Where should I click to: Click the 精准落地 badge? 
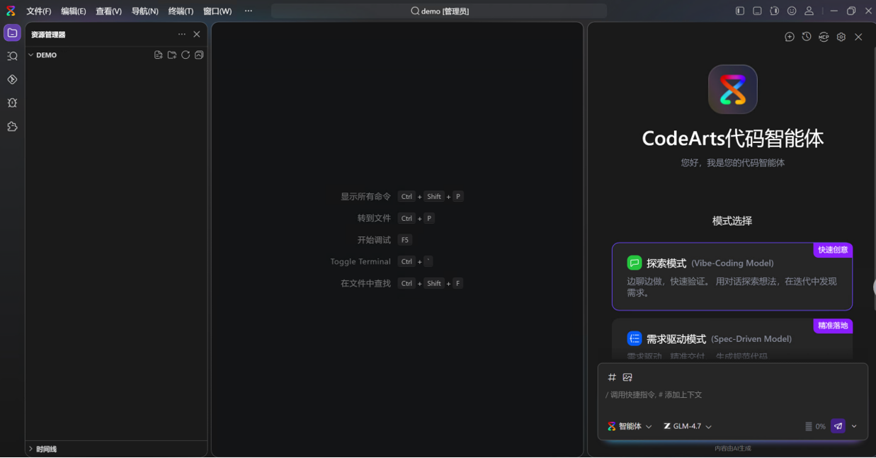833,326
